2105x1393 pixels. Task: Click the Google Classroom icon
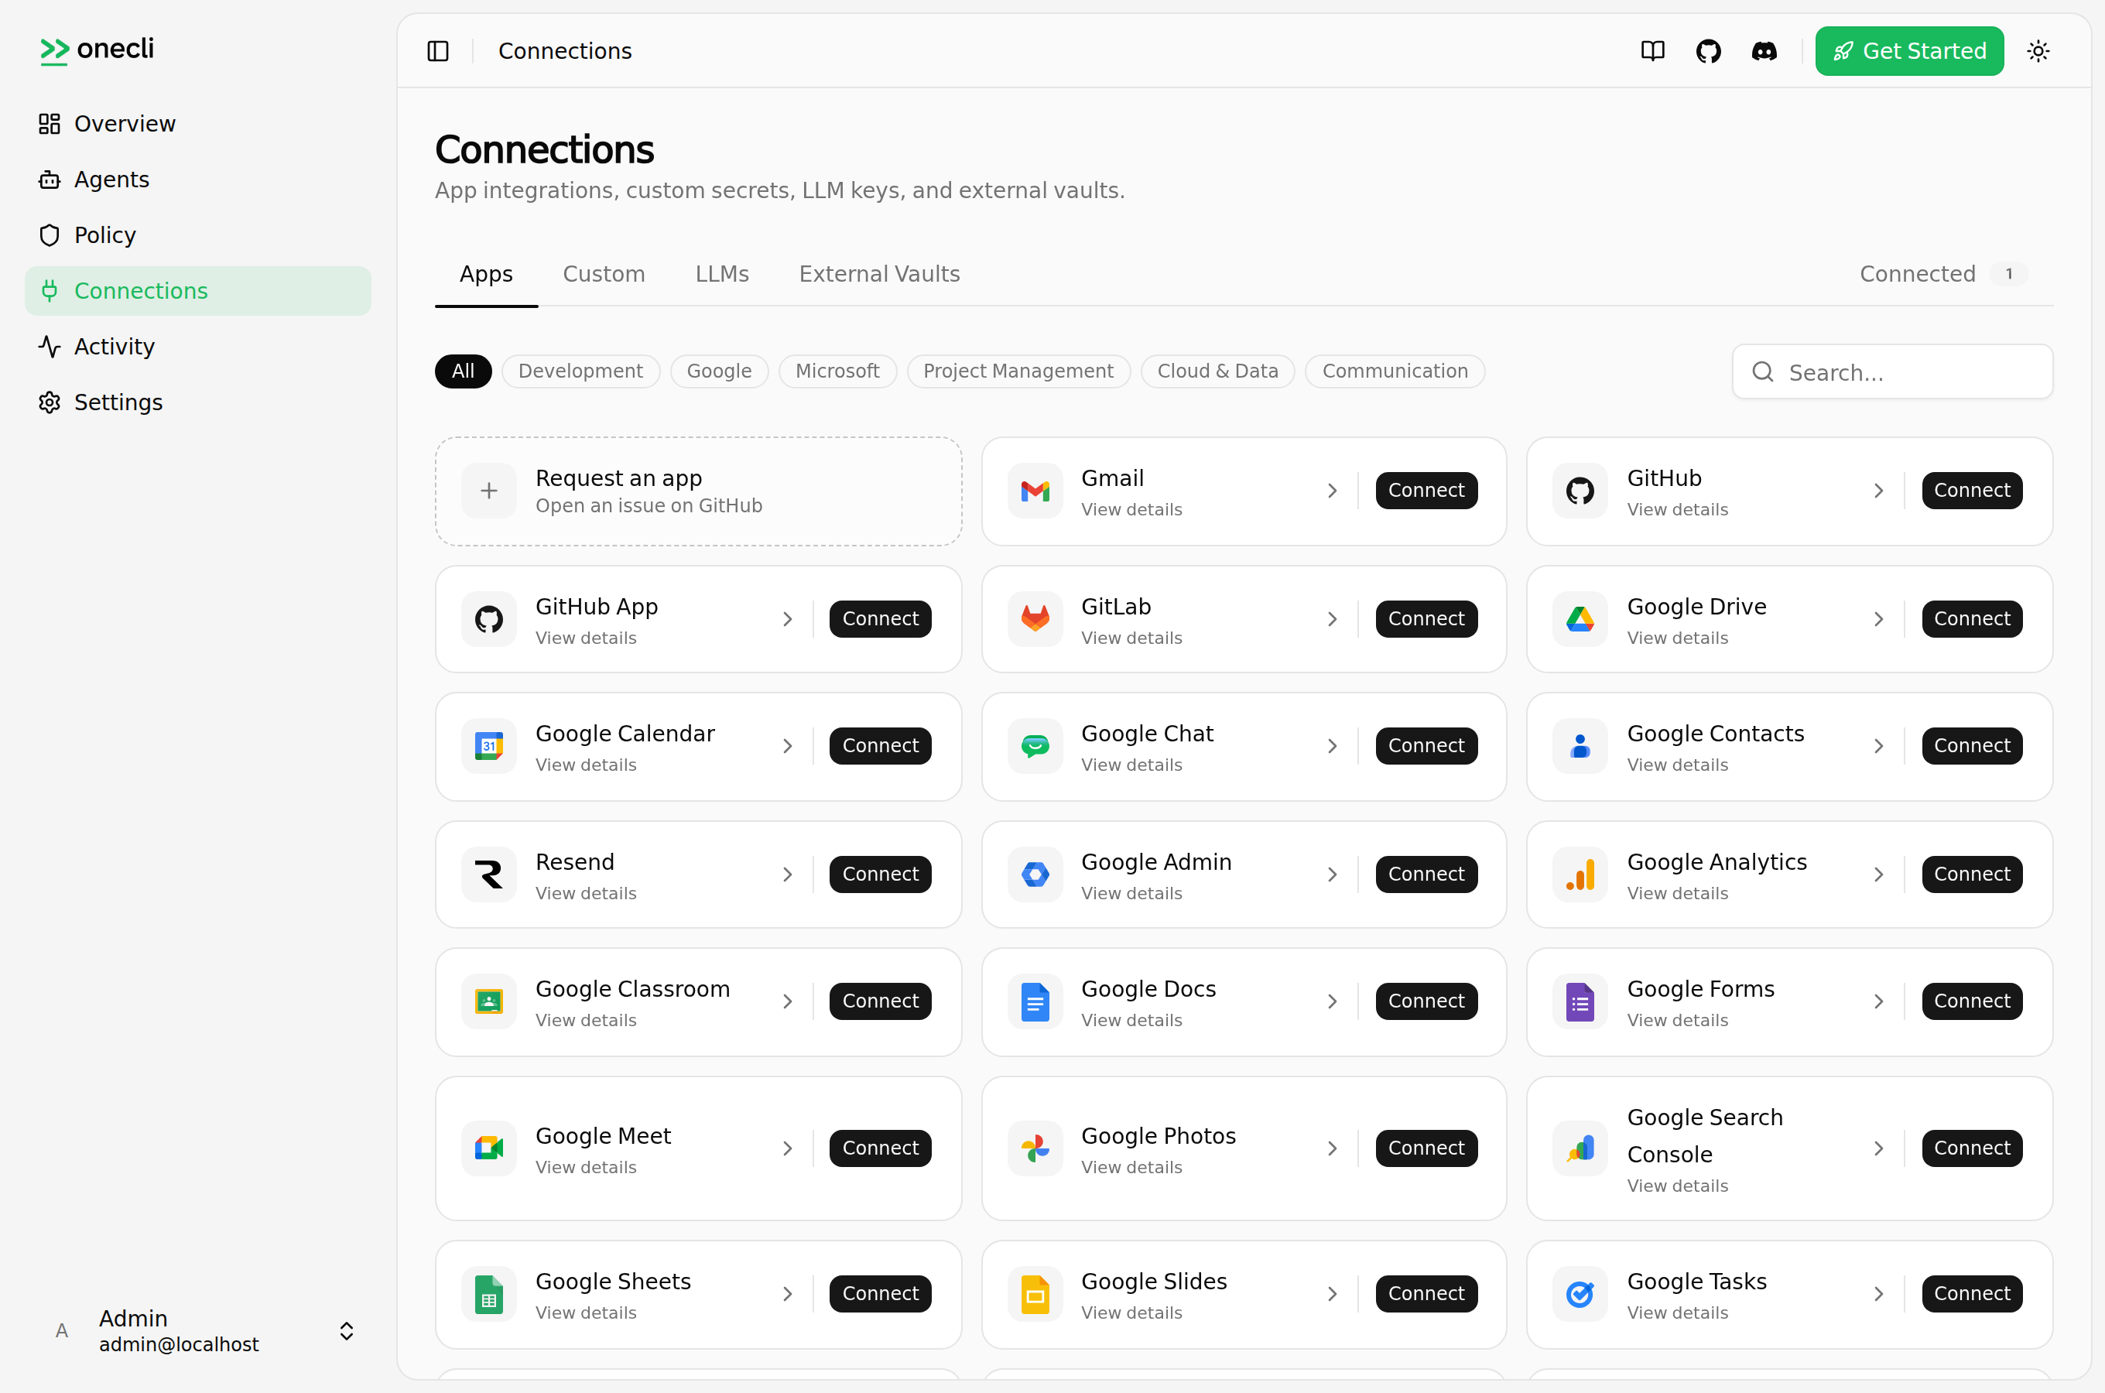[488, 1001]
